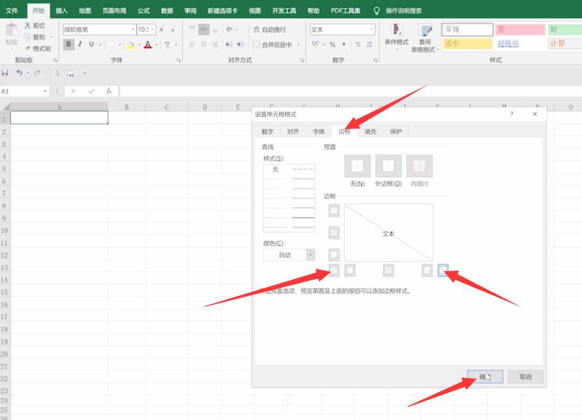Screen dimensions: 582x420
Task: Click the fx insert function icon
Action: 109,91
